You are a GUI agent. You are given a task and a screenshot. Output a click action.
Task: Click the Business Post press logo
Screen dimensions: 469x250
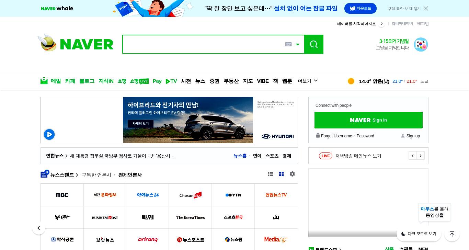click(x=105, y=217)
